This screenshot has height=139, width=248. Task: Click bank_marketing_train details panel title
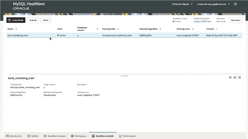pos(21,78)
